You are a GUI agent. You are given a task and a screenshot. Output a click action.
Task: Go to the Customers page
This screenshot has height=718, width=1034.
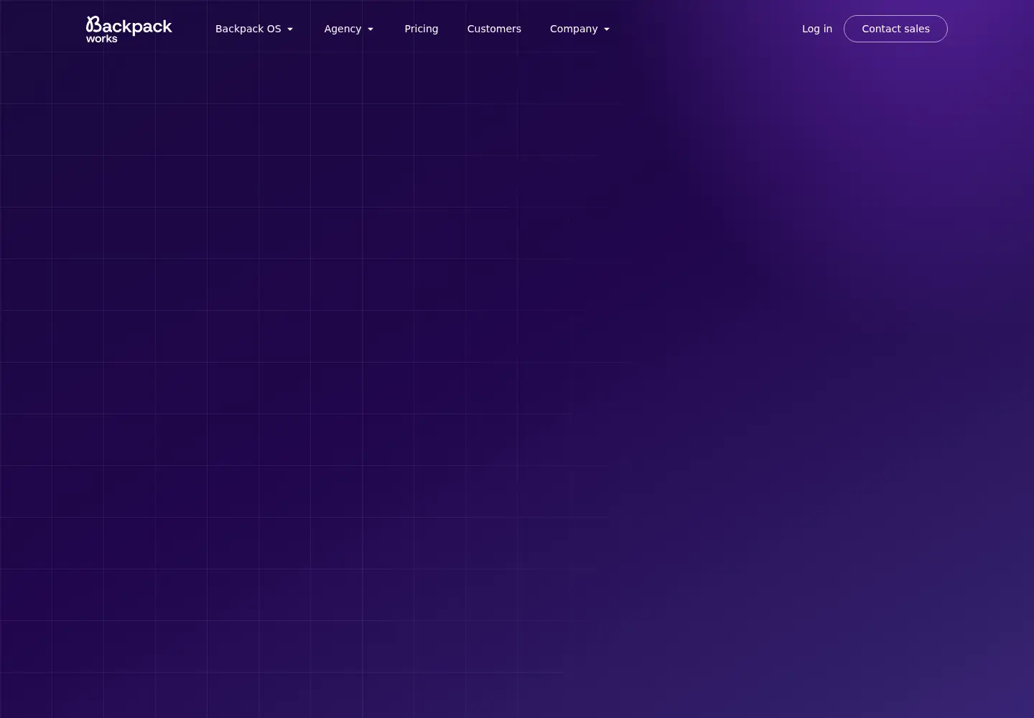coord(494,29)
